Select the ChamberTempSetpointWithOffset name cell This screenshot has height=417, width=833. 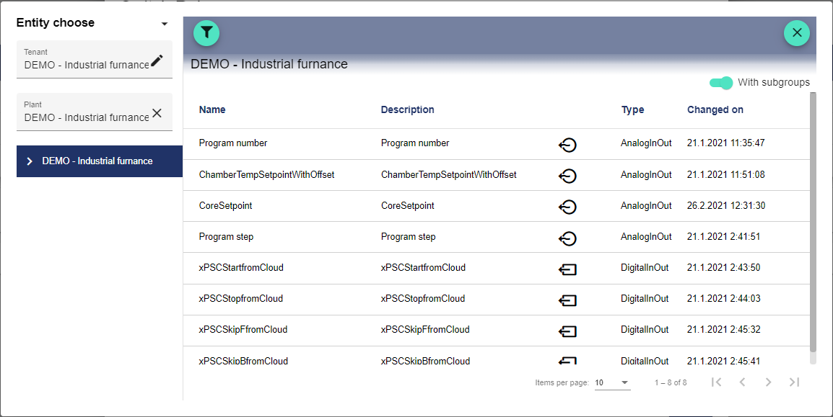(x=266, y=175)
